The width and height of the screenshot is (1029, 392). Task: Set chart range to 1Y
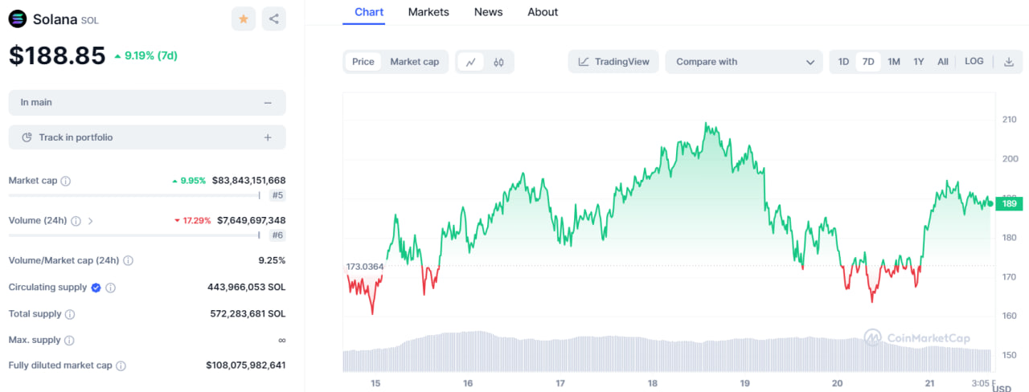919,62
